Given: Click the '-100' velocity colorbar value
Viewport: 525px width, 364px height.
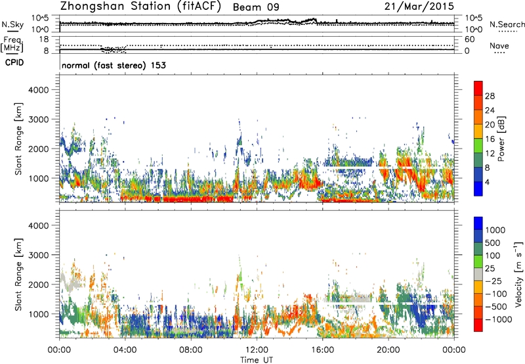Looking at the screenshot, I should 496,294.
